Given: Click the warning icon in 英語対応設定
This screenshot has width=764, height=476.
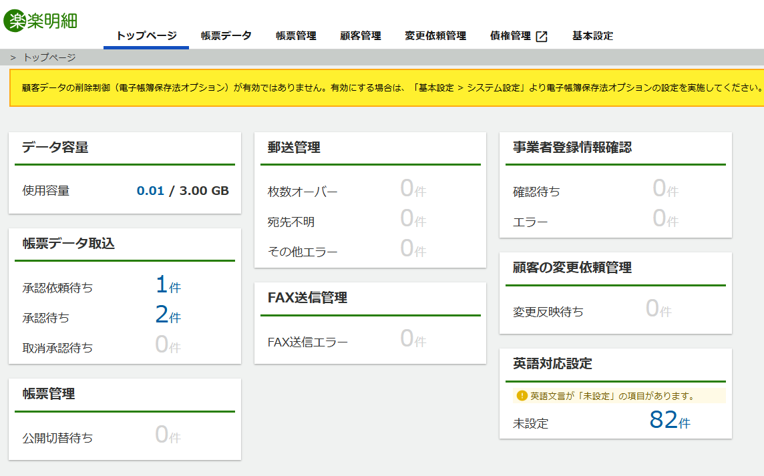Looking at the screenshot, I should [x=522, y=396].
